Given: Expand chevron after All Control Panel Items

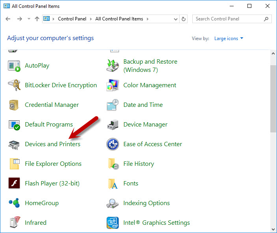Looking at the screenshot, I should (147, 19).
